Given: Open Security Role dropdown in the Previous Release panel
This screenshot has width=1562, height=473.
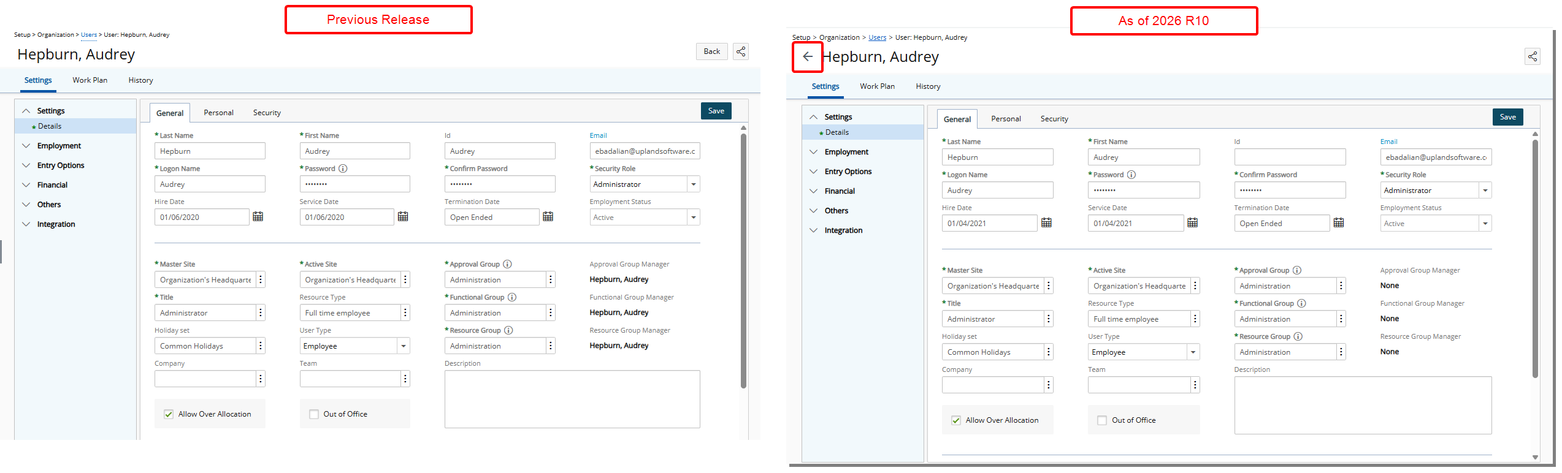Looking at the screenshot, I should [x=693, y=184].
